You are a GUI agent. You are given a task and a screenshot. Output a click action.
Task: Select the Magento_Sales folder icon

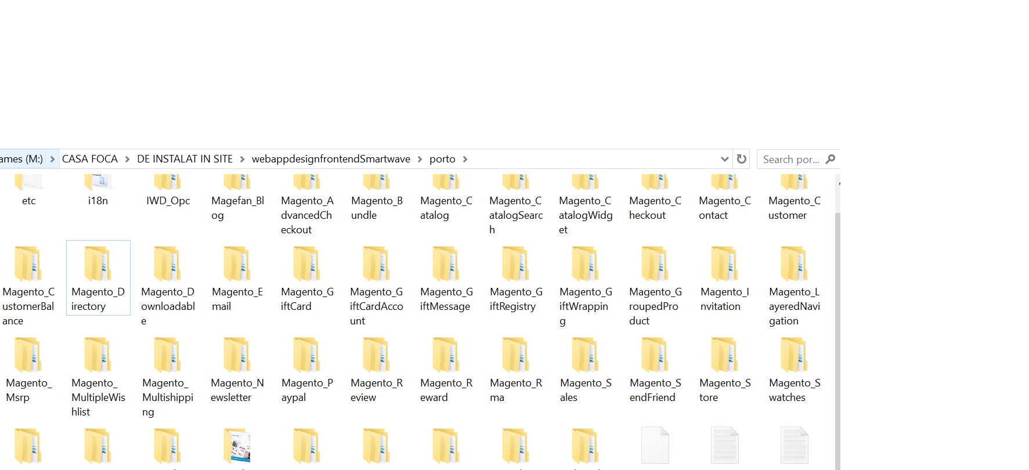click(585, 355)
